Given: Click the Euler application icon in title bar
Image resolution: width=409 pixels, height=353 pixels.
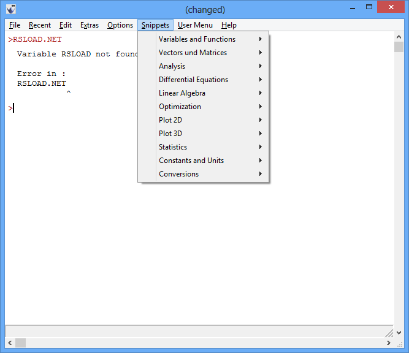Looking at the screenshot, I should tap(11, 9).
